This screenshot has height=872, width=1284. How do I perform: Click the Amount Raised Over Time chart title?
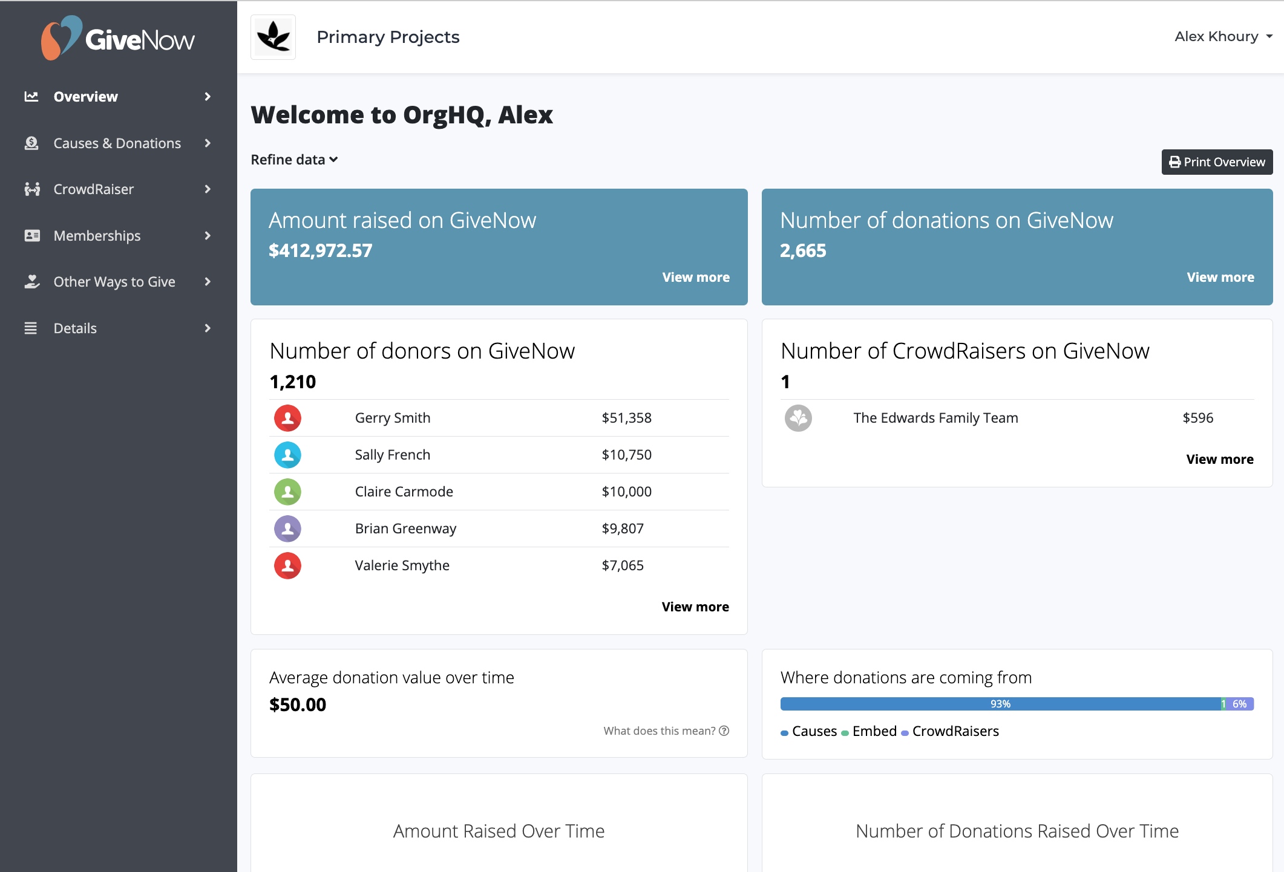pos(499,831)
